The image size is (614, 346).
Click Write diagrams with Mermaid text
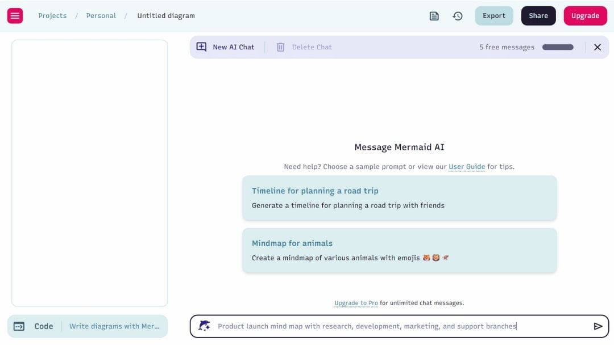pyautogui.click(x=114, y=326)
